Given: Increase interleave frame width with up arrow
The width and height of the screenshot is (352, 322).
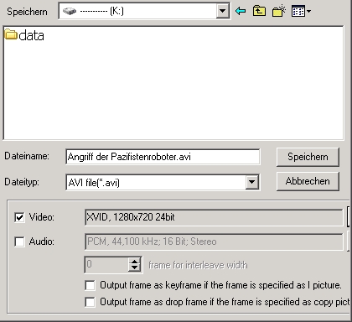Looking at the screenshot, I should pos(134,261).
